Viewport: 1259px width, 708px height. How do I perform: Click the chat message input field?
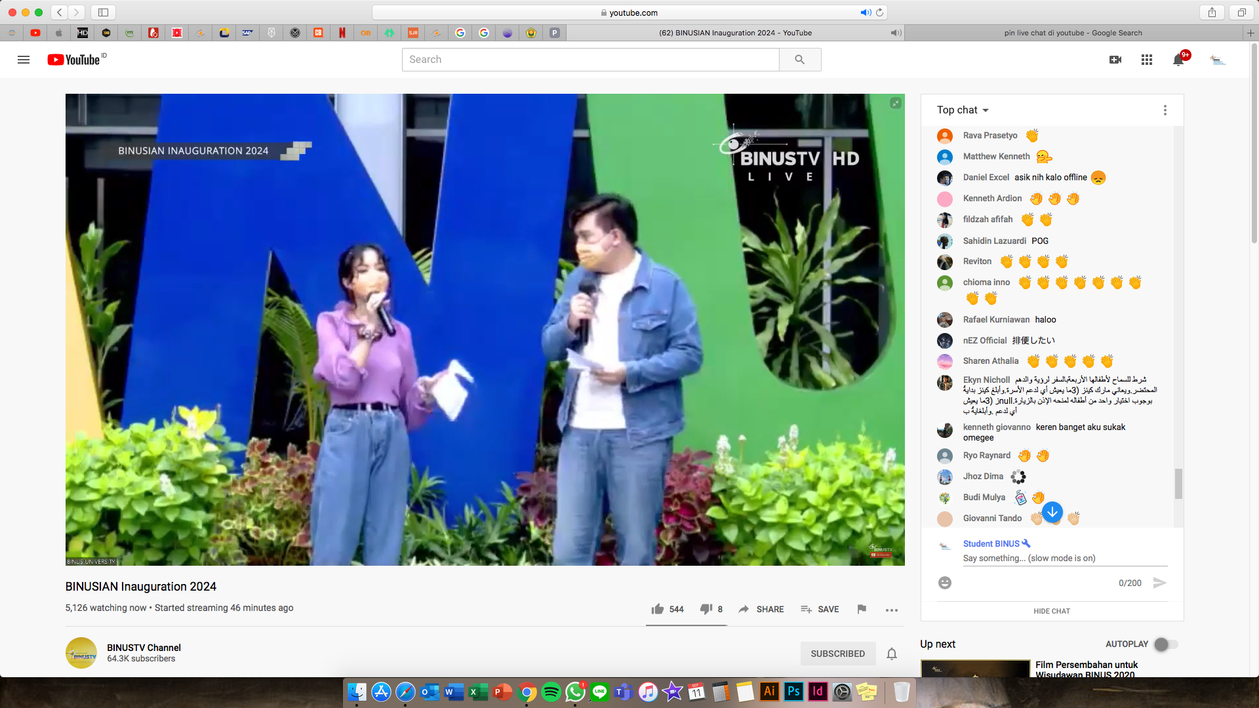1062,559
